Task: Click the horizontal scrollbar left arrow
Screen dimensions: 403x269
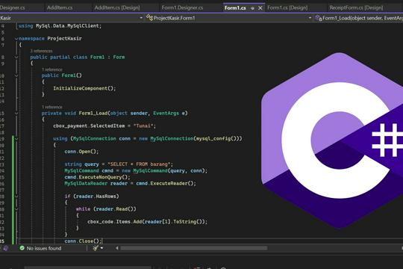Action: tap(117, 248)
